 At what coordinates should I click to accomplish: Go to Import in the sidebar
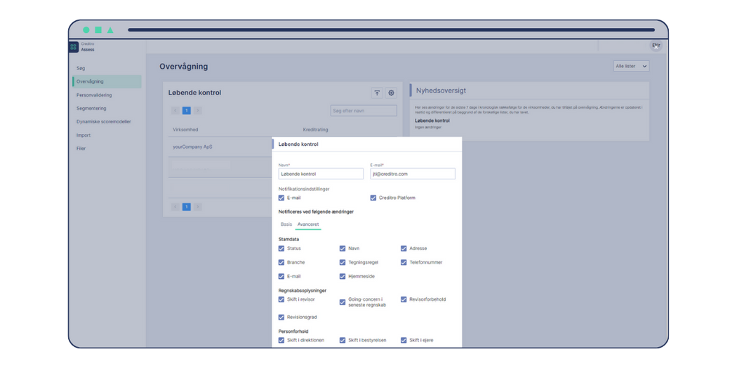[x=84, y=135]
